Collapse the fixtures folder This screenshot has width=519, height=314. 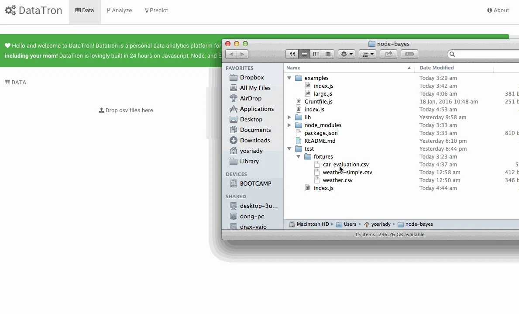(298, 157)
